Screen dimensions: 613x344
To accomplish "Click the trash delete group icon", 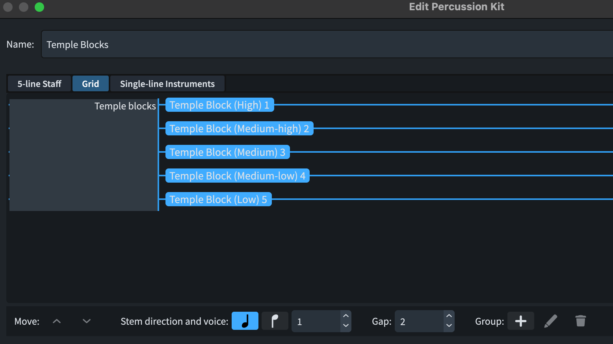I will [580, 321].
